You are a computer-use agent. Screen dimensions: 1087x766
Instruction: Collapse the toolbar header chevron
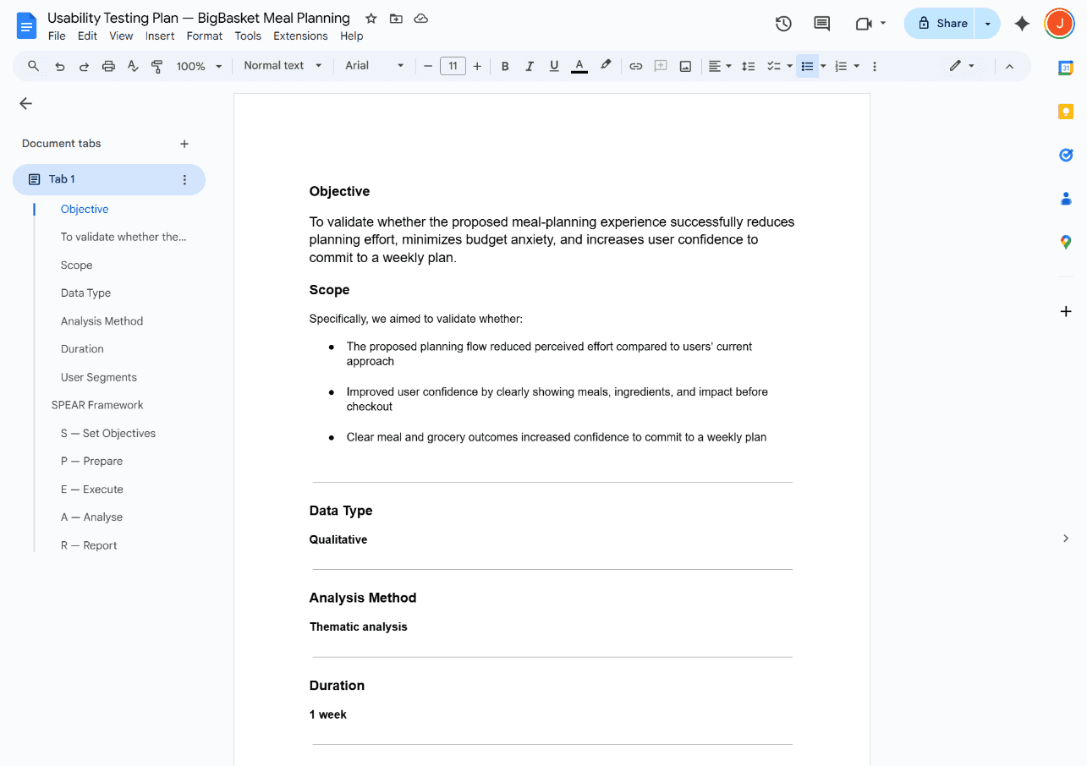click(1009, 66)
